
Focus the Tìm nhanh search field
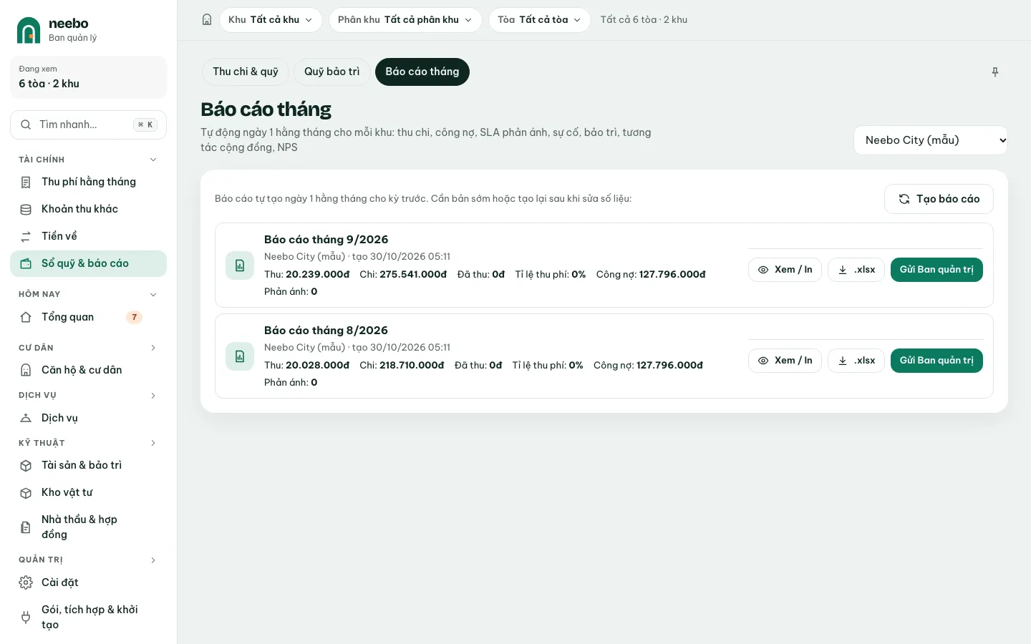tap(88, 125)
